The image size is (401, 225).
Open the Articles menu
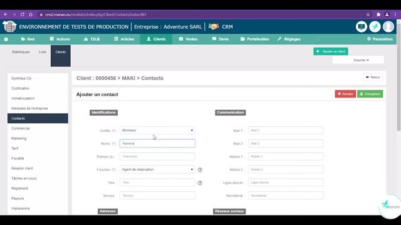pos(124,39)
